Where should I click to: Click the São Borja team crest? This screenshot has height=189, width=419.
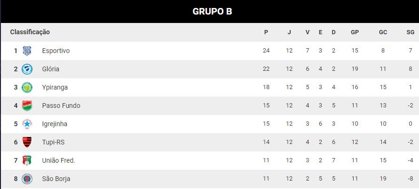27,179
